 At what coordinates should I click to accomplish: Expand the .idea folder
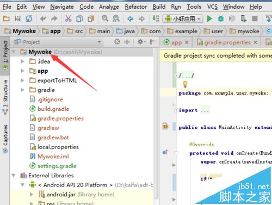(22, 61)
